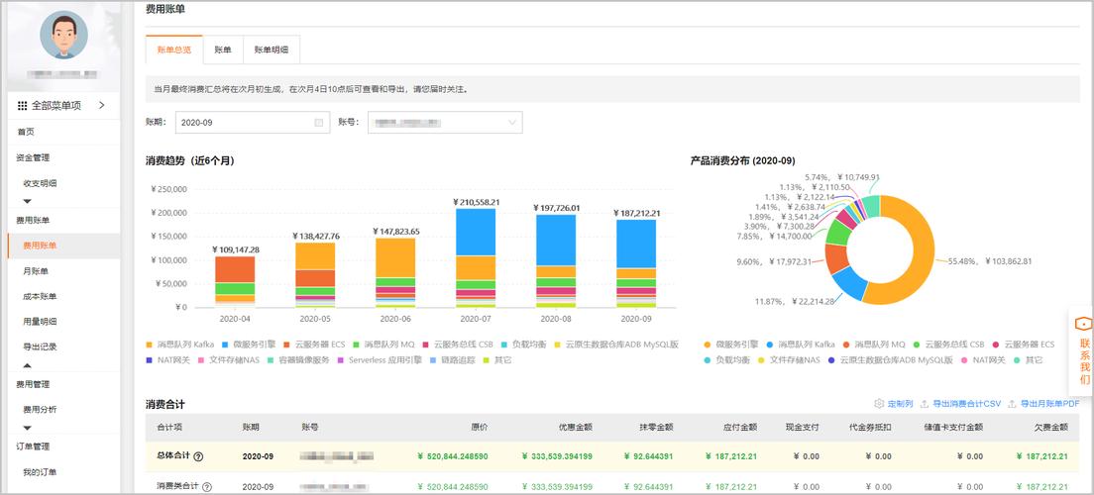
Task: Go to 首页 in sidebar
Action: (x=25, y=132)
